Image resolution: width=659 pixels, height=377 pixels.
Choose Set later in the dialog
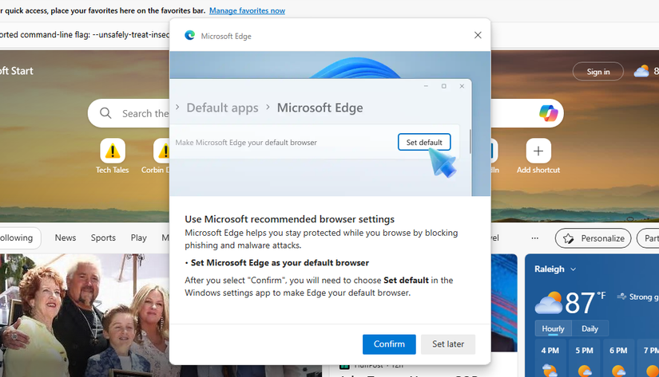[x=448, y=344]
